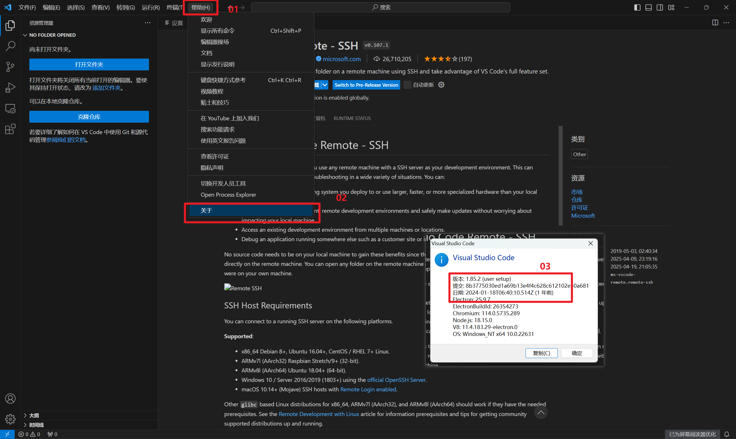Screen dimensions: 736x439
Task: Click the Accounts icon in activity bar
Action: coord(10,399)
